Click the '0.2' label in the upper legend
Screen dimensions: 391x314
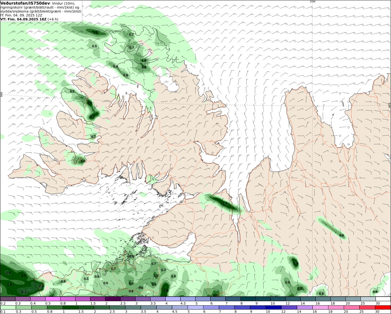pos(3,303)
